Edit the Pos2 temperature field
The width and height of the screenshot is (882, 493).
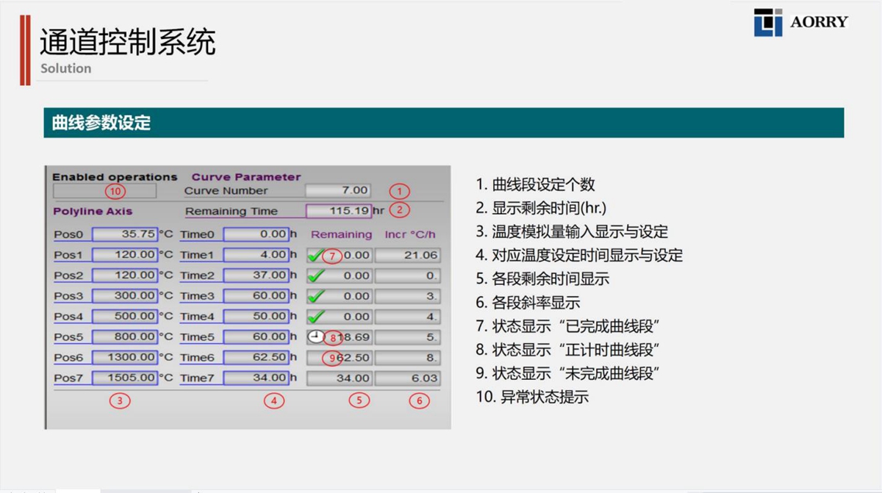(x=125, y=276)
